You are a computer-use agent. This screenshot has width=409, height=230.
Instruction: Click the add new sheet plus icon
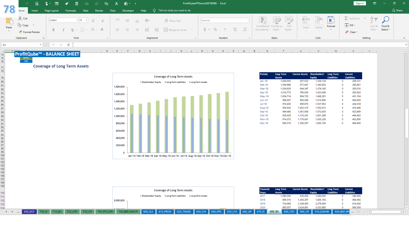358,211
